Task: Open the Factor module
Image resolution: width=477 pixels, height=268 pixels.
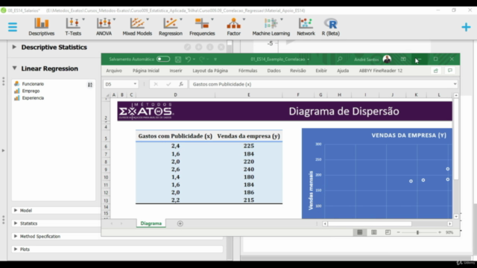Action: pyautogui.click(x=233, y=27)
